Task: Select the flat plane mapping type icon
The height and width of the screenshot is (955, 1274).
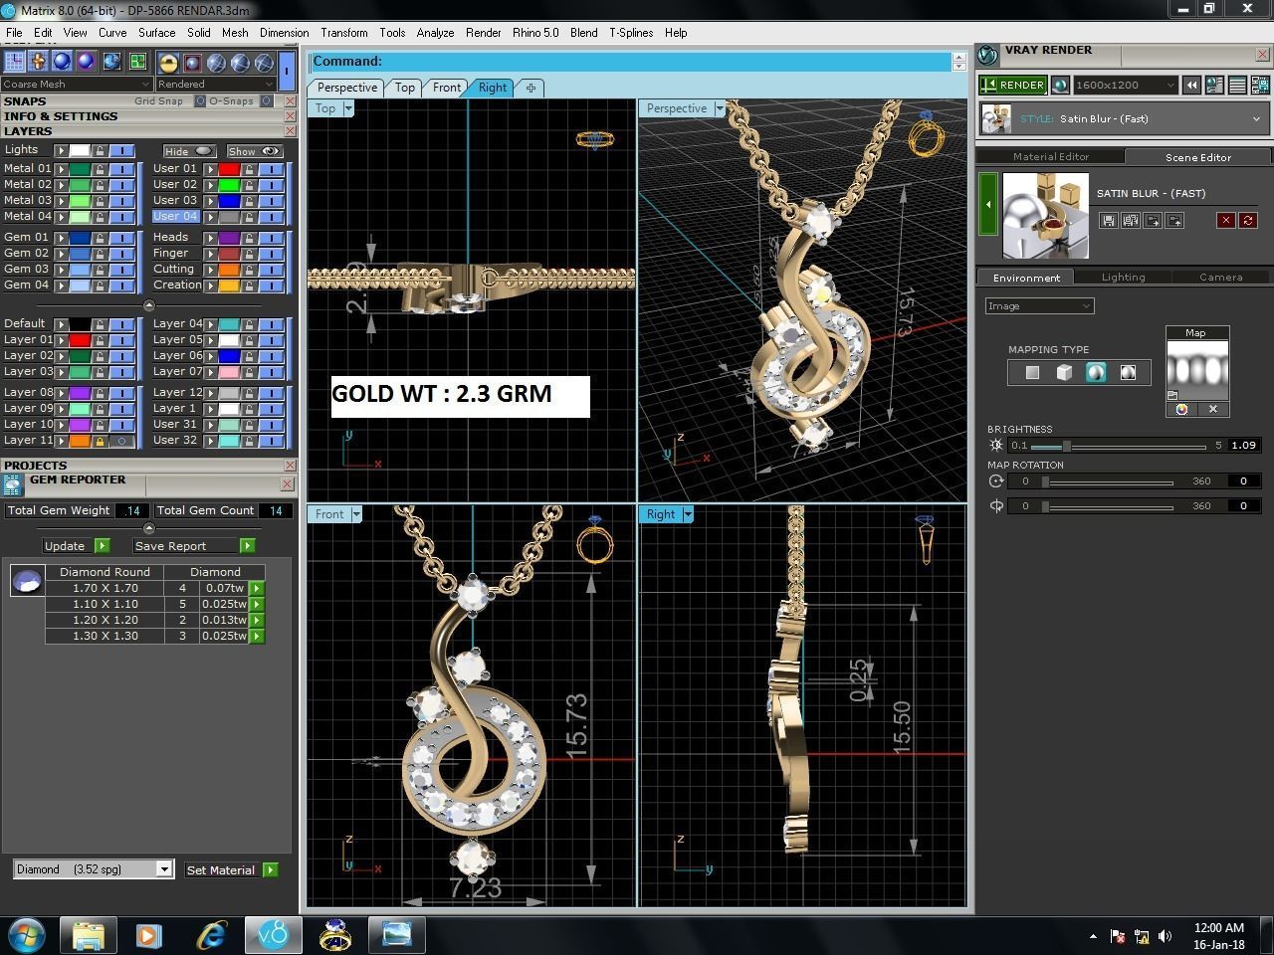Action: [x=1032, y=372]
